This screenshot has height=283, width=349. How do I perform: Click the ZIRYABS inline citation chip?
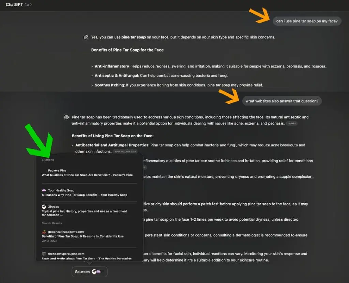coord(292,124)
